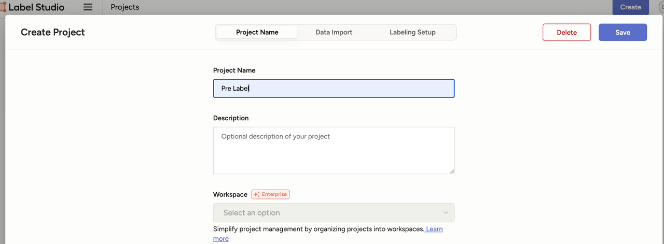
Task: Click the sparkle icon in Enterprise badge
Action: click(x=256, y=194)
